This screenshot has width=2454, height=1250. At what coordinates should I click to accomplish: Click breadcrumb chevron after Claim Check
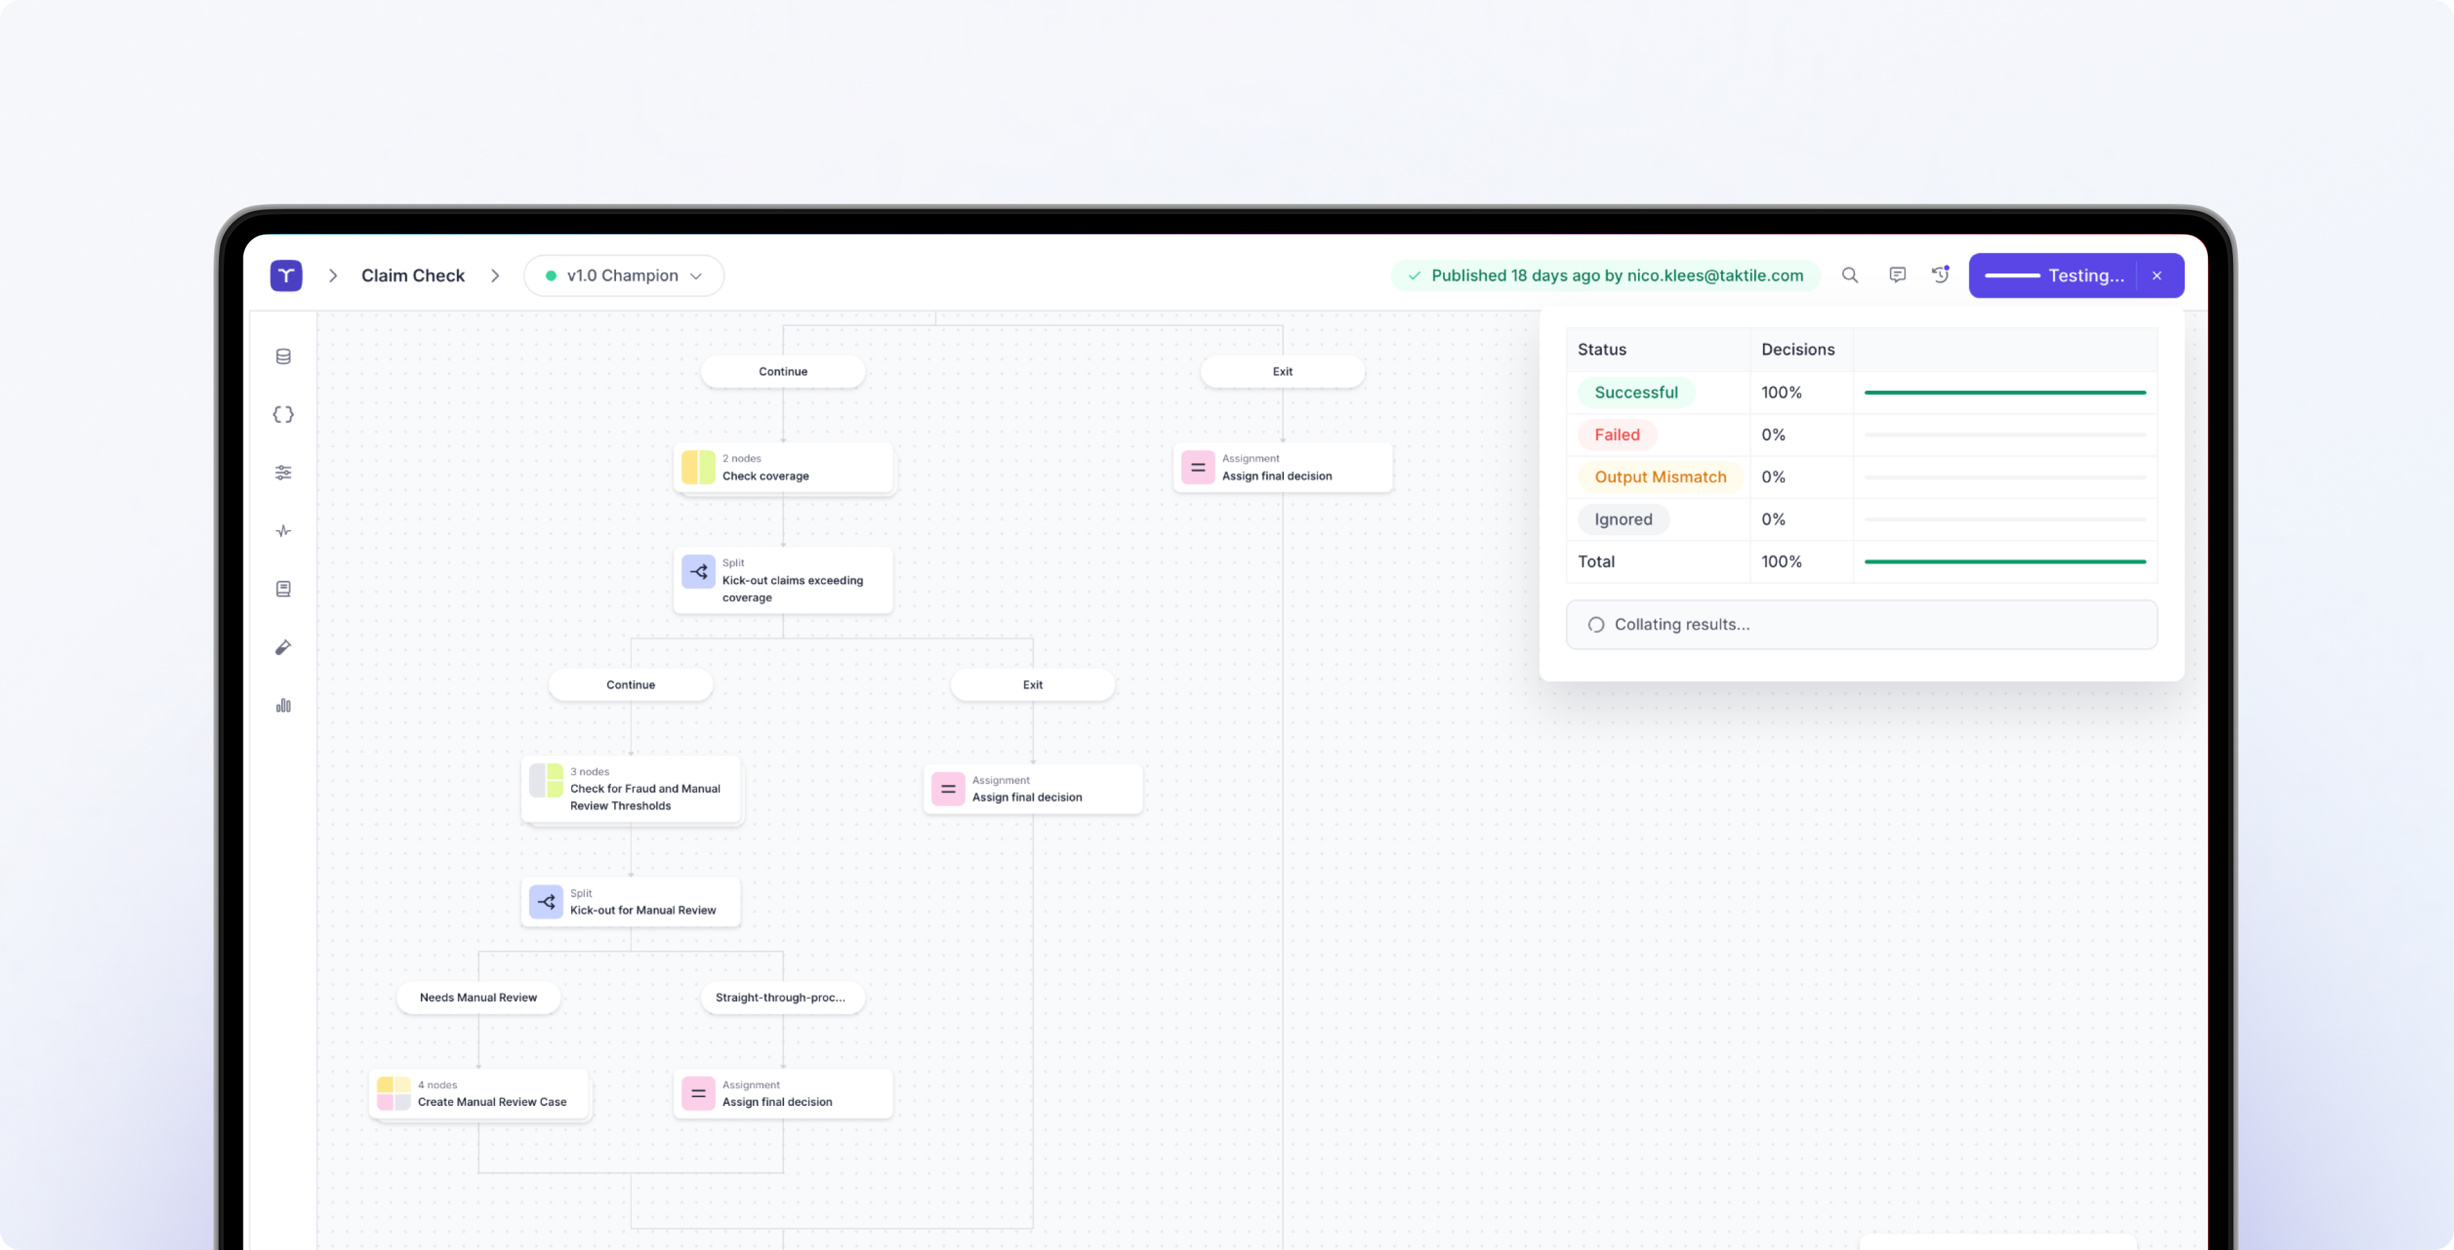click(x=496, y=275)
